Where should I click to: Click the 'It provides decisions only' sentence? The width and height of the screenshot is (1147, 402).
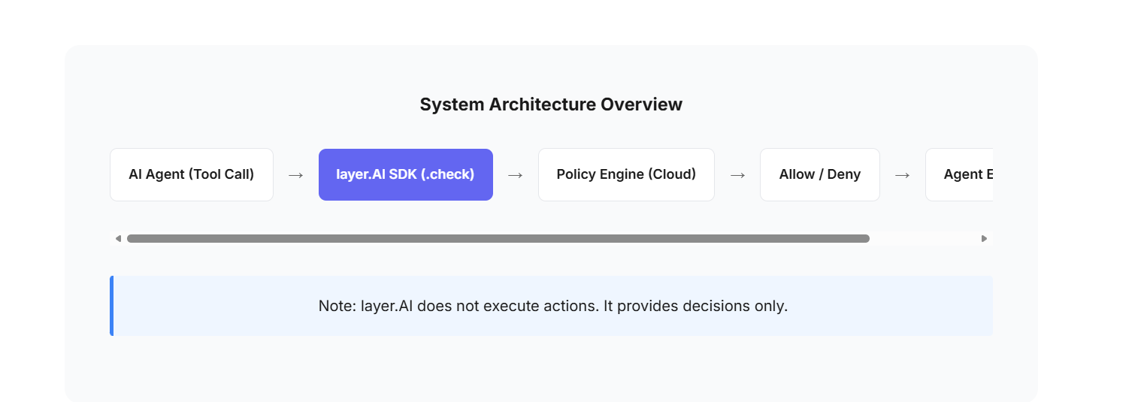pos(695,307)
